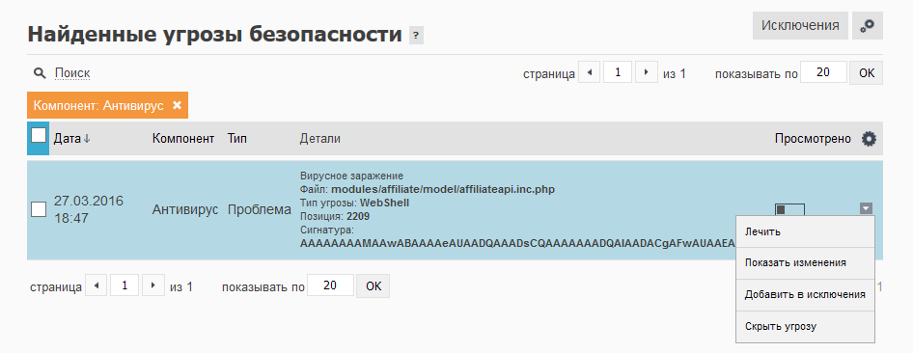This screenshot has width=913, height=353.
Task: Go to next page in bottom pager
Action: 153,285
